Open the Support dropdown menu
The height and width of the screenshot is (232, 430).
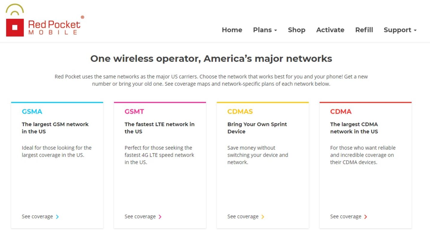point(400,30)
